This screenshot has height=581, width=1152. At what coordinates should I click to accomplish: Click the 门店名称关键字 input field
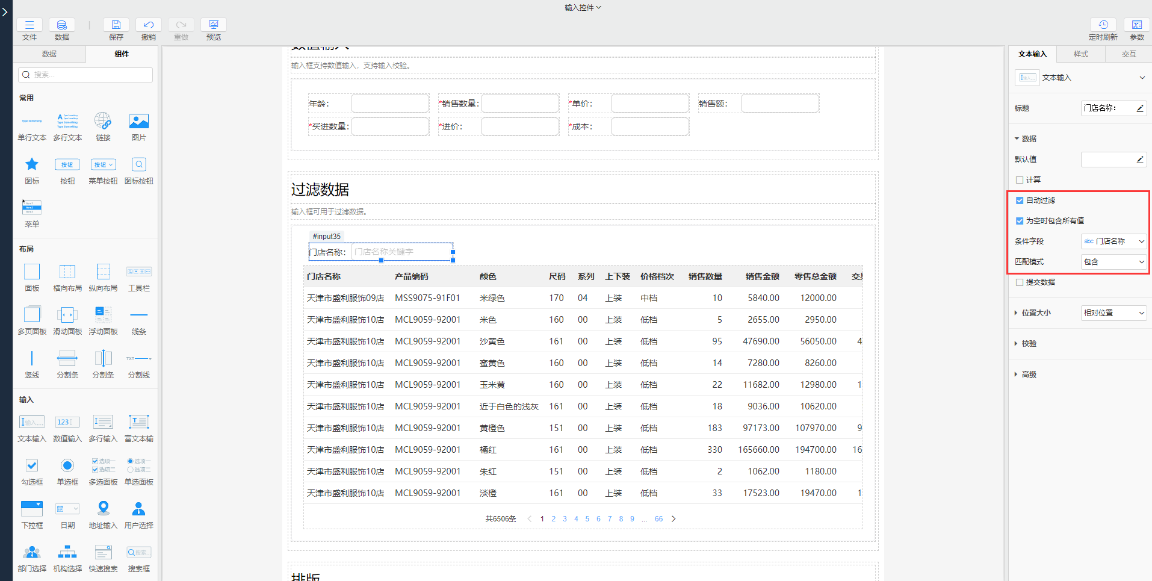(x=401, y=252)
